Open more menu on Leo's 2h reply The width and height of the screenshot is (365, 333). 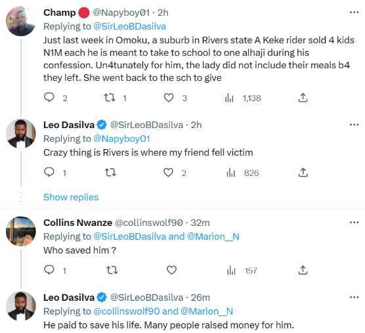(354, 125)
